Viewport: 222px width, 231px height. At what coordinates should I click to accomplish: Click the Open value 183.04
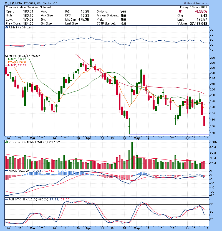click(28, 11)
